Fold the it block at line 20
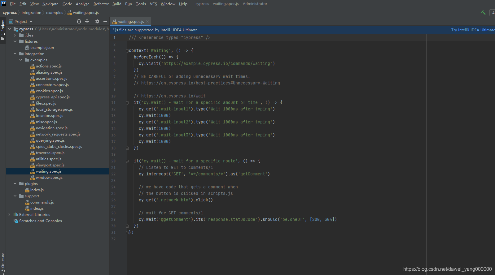The width and height of the screenshot is (495, 275). pos(127,161)
